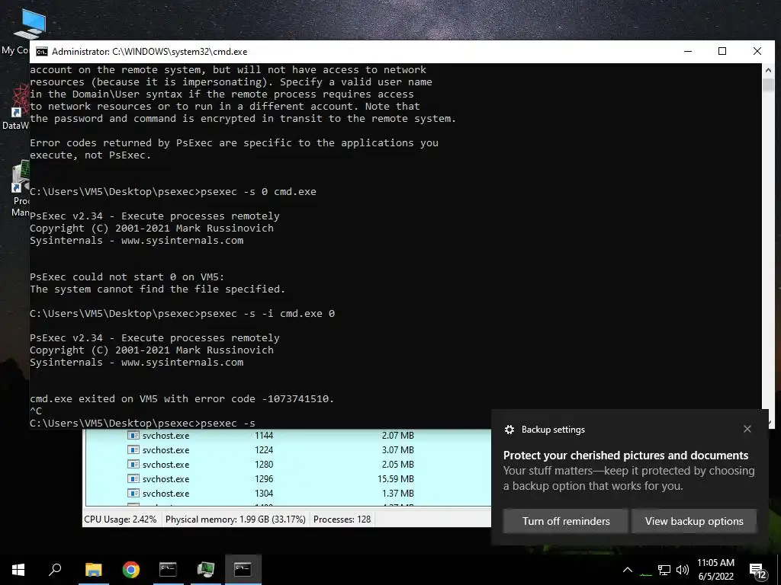Open File Explorer from taskbar
Screen dimensions: 781x585
point(93,570)
